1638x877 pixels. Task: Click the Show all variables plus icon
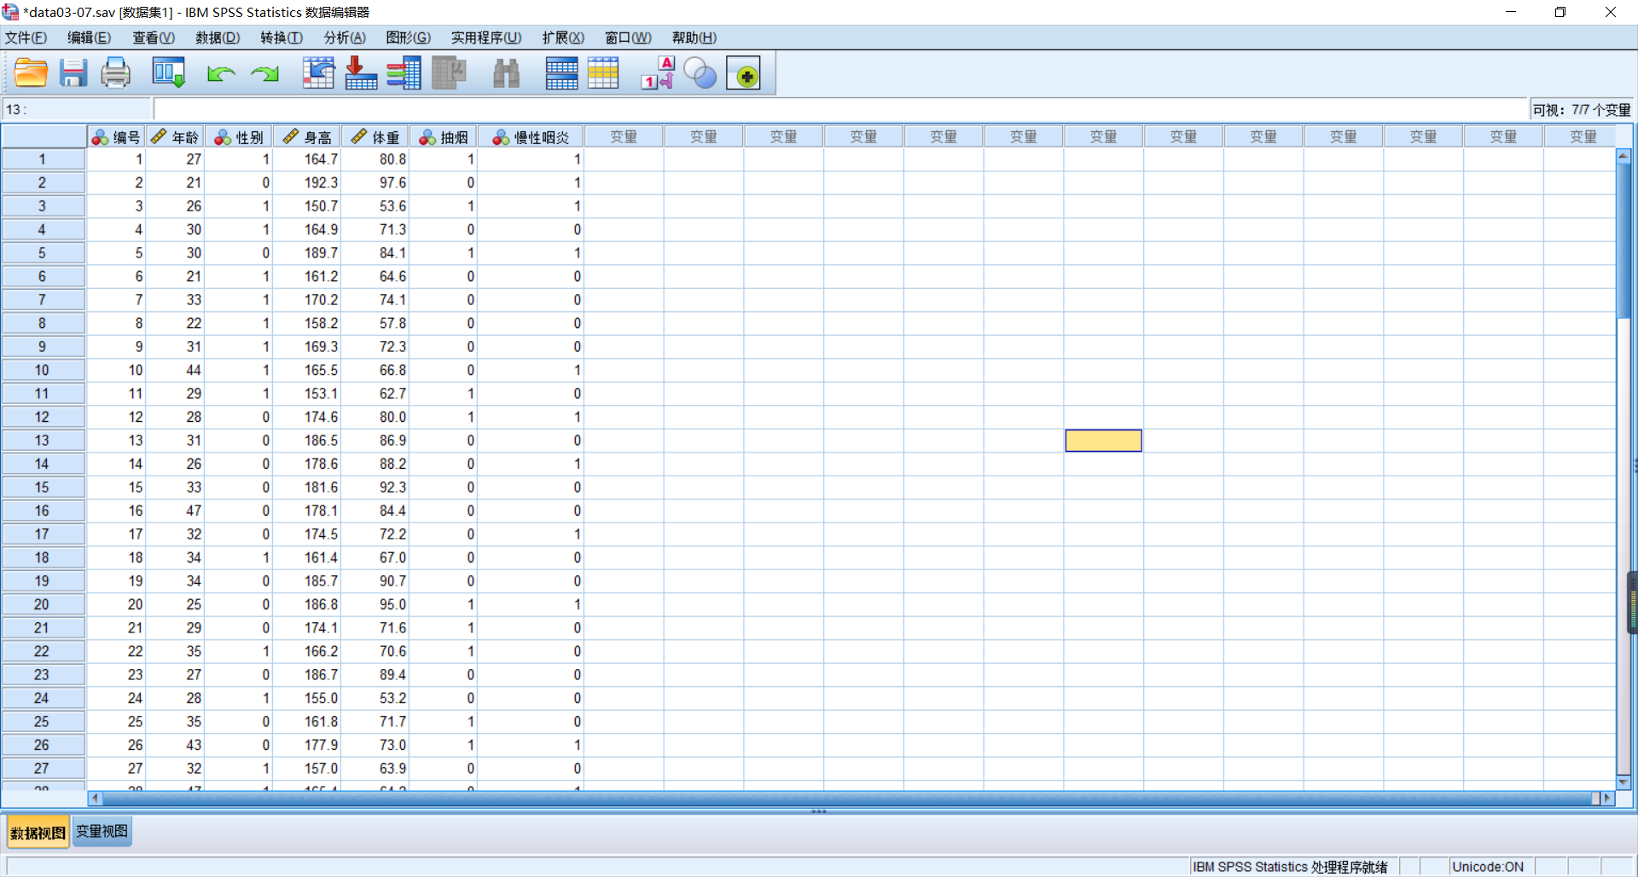[x=744, y=74]
